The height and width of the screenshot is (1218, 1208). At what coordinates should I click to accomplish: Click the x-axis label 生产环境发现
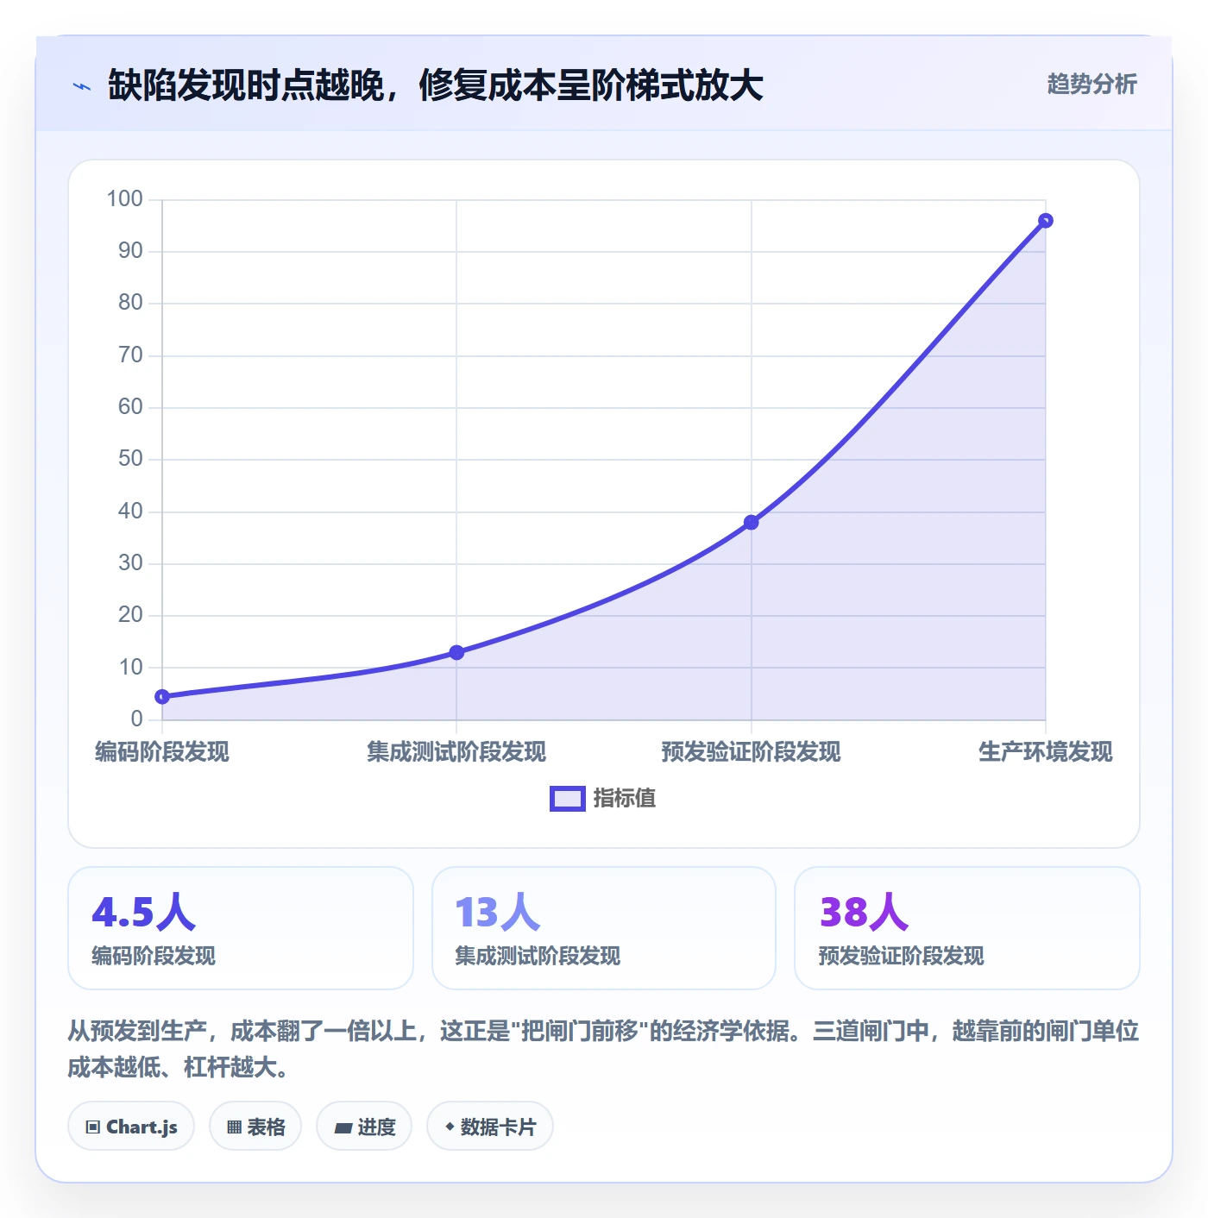pos(1045,752)
